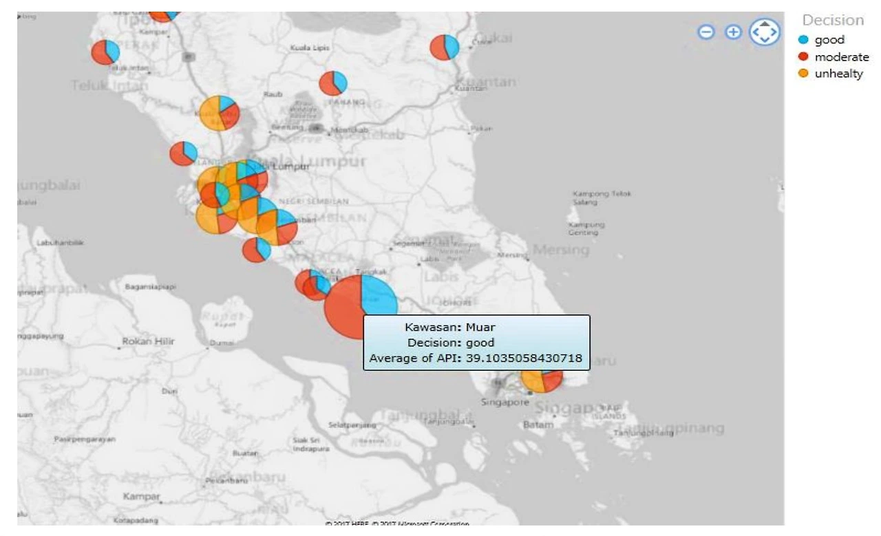Click 'Decision: good' in the tooltip
This screenshot has height=536, width=881.
click(451, 343)
